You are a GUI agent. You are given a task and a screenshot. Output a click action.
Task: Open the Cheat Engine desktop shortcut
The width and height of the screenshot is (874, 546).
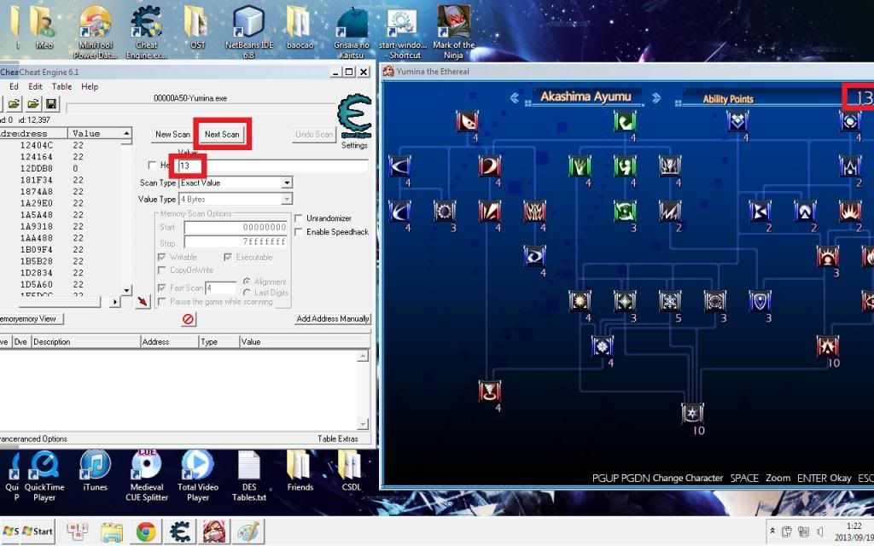(146, 32)
